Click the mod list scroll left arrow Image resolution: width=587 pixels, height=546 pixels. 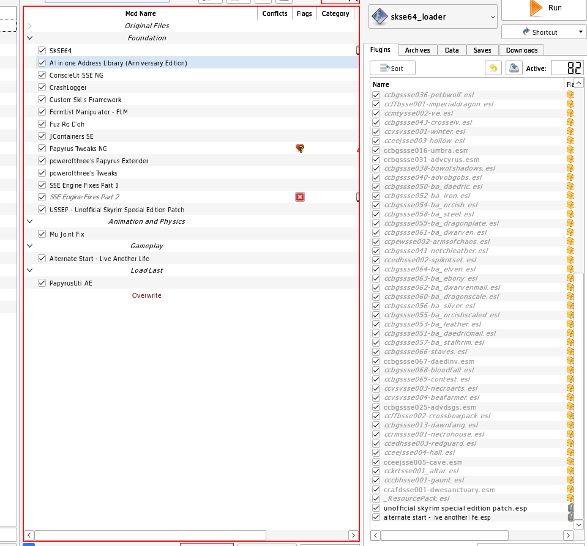click(29, 535)
